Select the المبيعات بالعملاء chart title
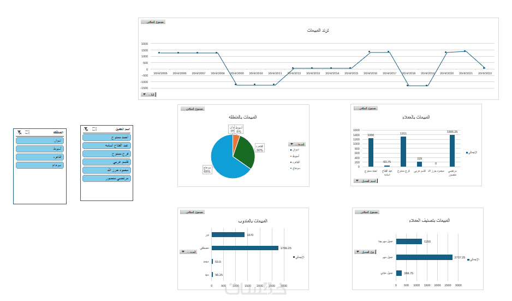512x301 pixels. [416, 117]
